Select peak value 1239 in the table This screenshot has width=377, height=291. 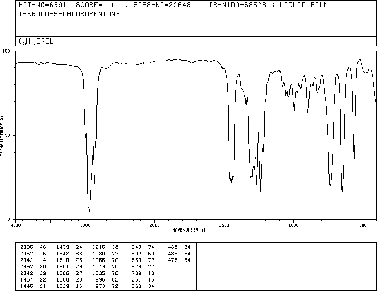[x=63, y=286]
